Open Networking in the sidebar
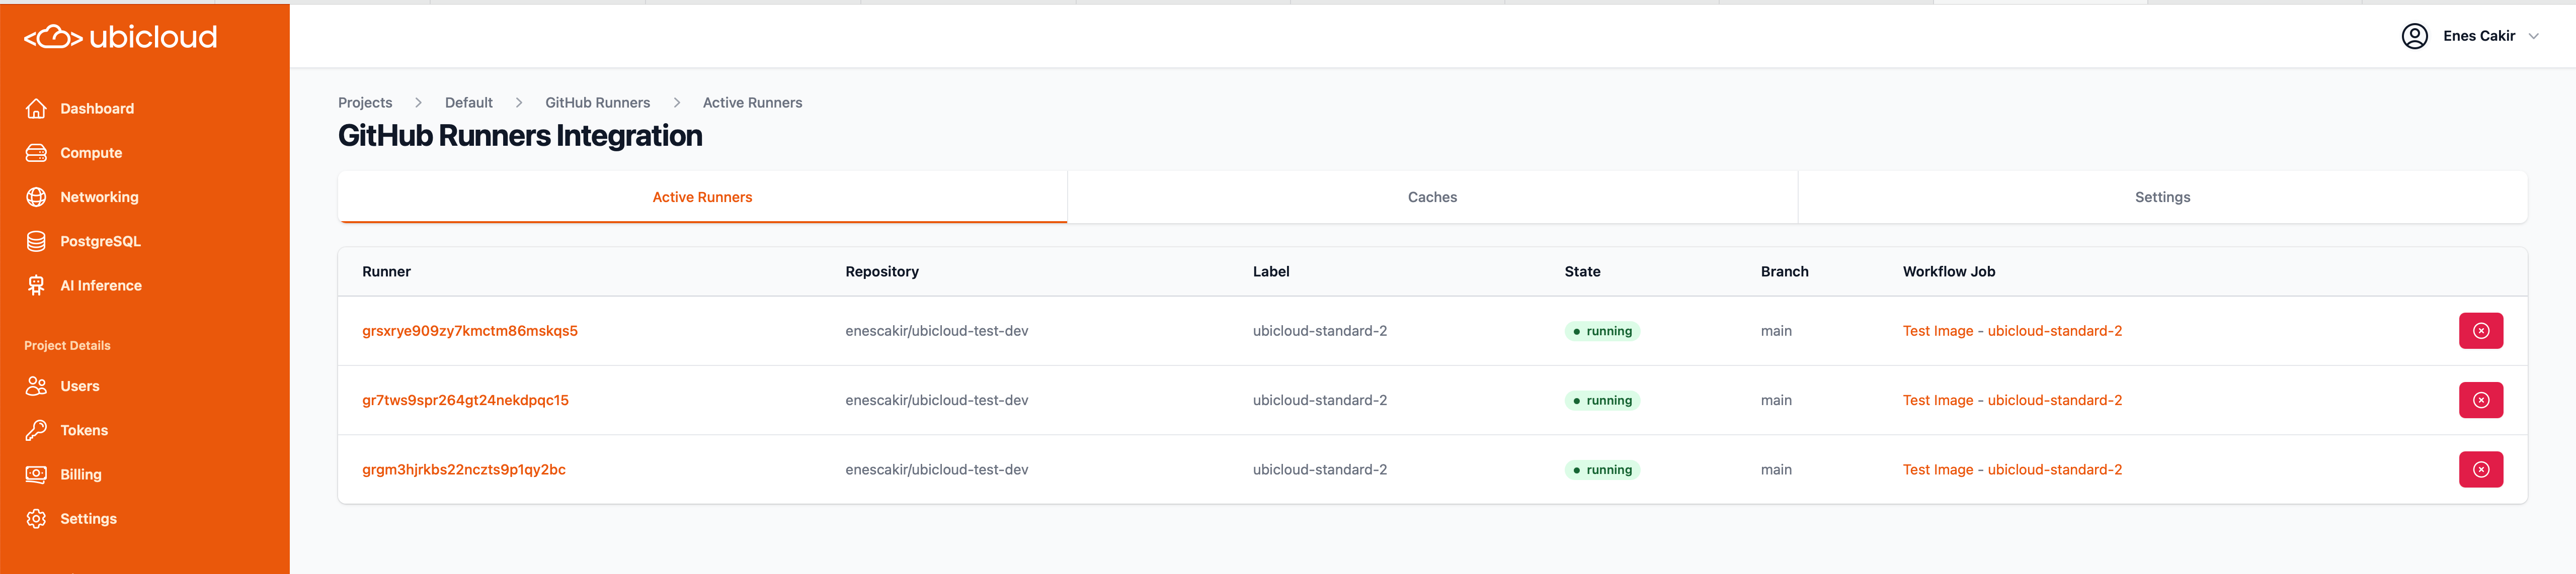The image size is (2576, 574). click(99, 197)
